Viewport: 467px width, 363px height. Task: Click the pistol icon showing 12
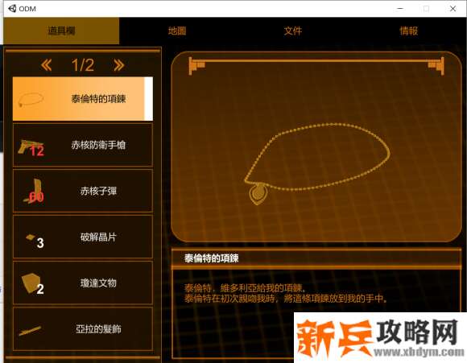pos(31,148)
